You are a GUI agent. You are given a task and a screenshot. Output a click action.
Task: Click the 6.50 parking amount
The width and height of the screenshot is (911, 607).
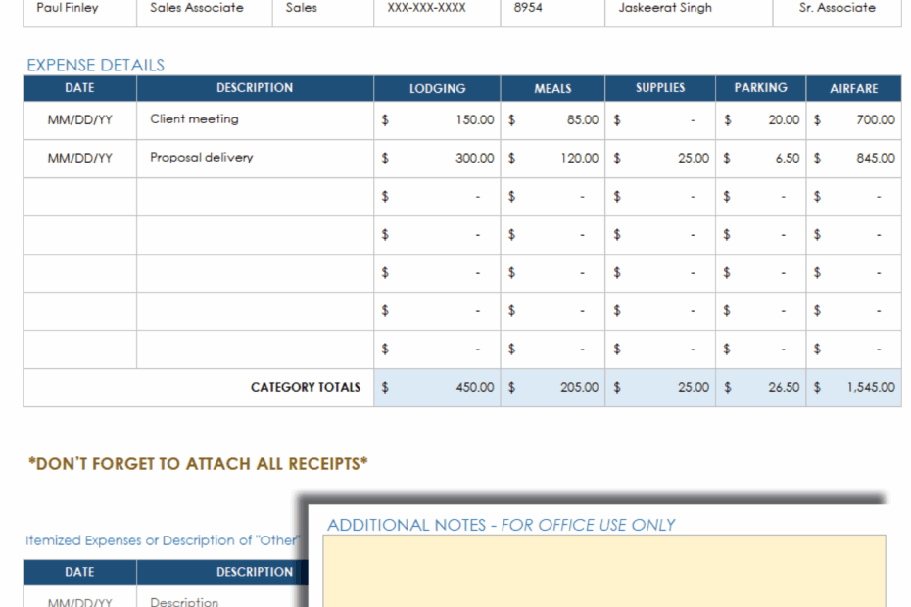pyautogui.click(x=788, y=158)
